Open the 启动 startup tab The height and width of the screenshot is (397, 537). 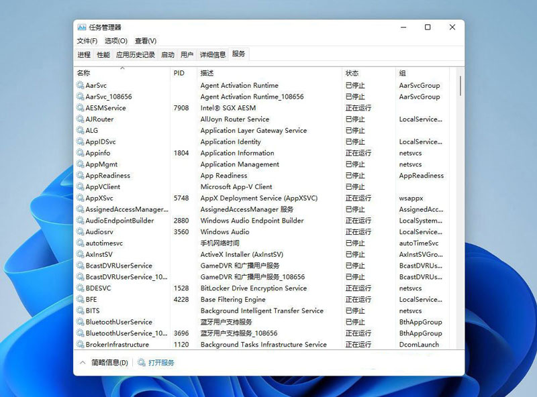168,55
